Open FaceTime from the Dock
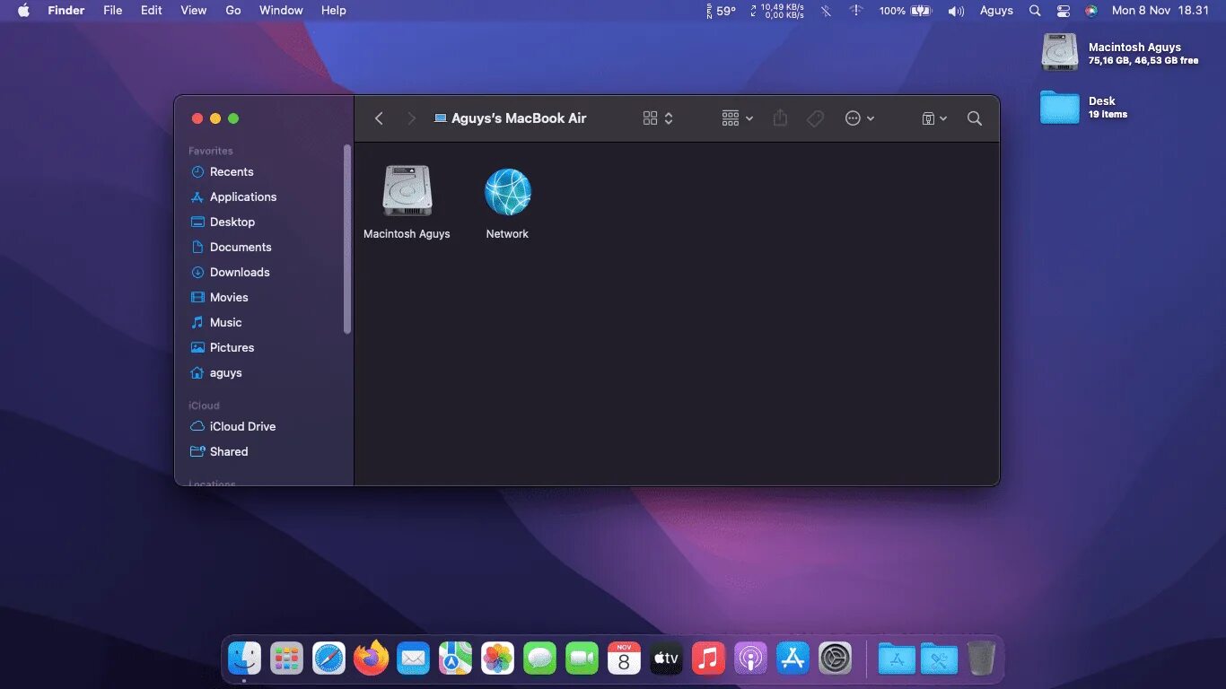 pos(582,659)
